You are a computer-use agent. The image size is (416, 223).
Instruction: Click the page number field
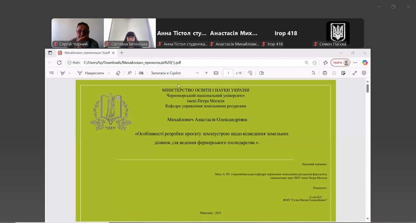pyautogui.click(x=228, y=73)
